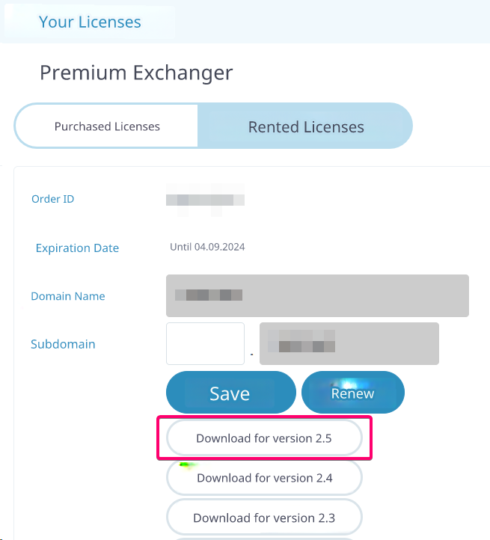Click the gray parent domain field beside Subdomain
Screen dimensions: 490x540
(x=349, y=344)
